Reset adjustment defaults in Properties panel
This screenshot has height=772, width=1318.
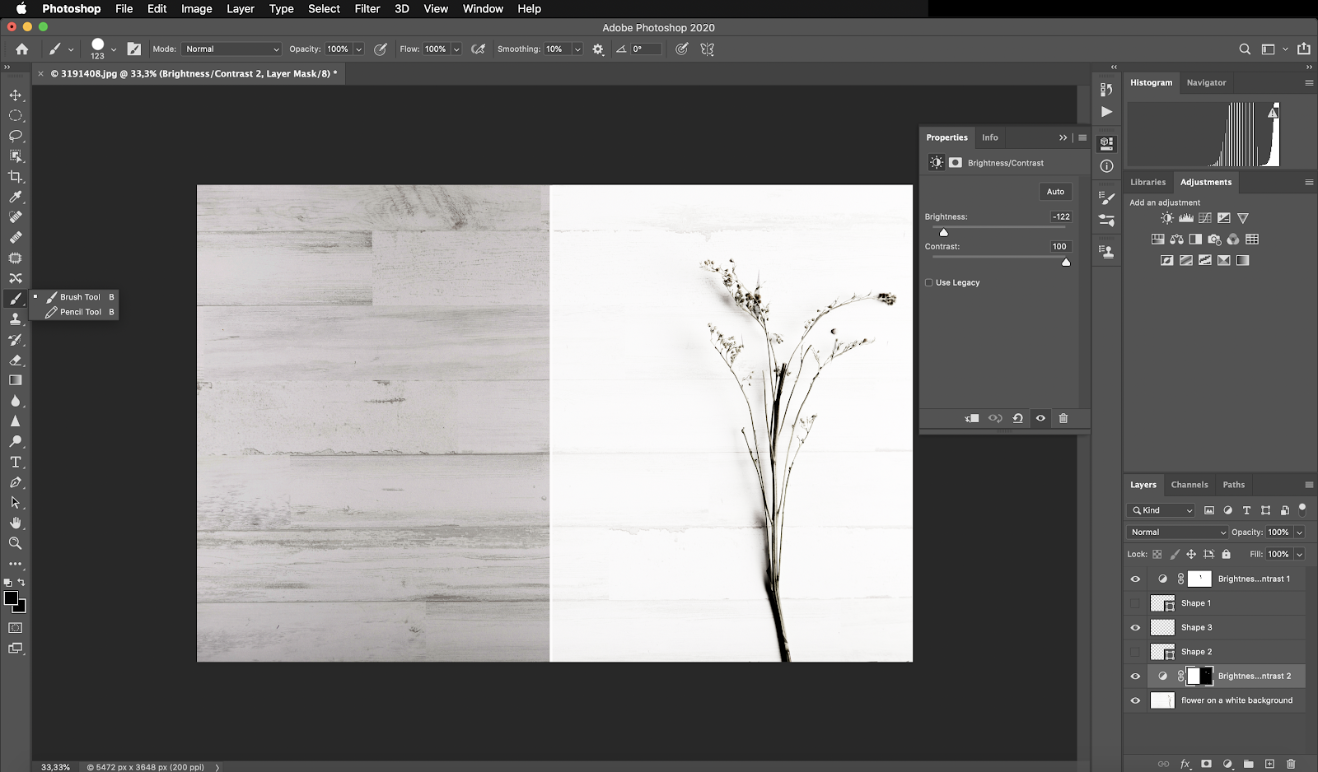(x=1017, y=418)
